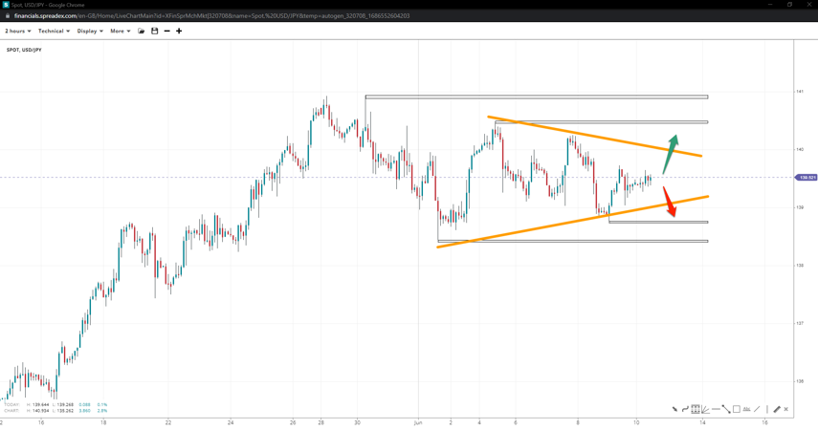
Task: Close the drawing toolbar with X
Action: pyautogui.click(x=786, y=409)
